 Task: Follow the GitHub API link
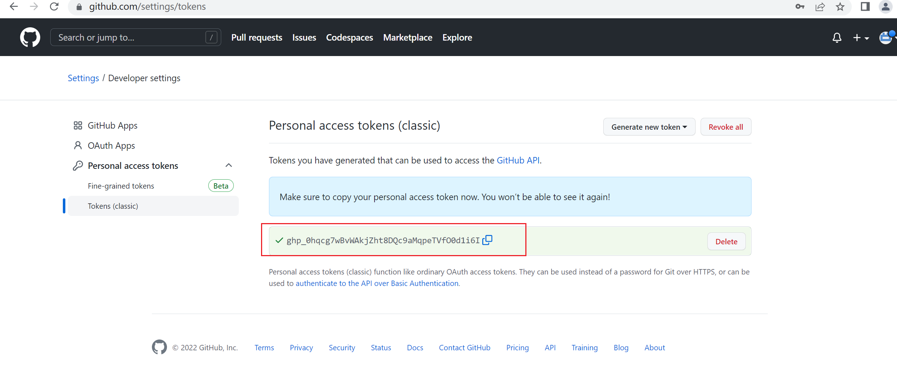(518, 160)
